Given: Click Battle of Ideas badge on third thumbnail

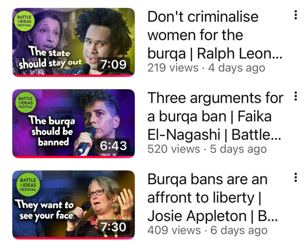Looking at the screenshot, I should (x=28, y=185).
